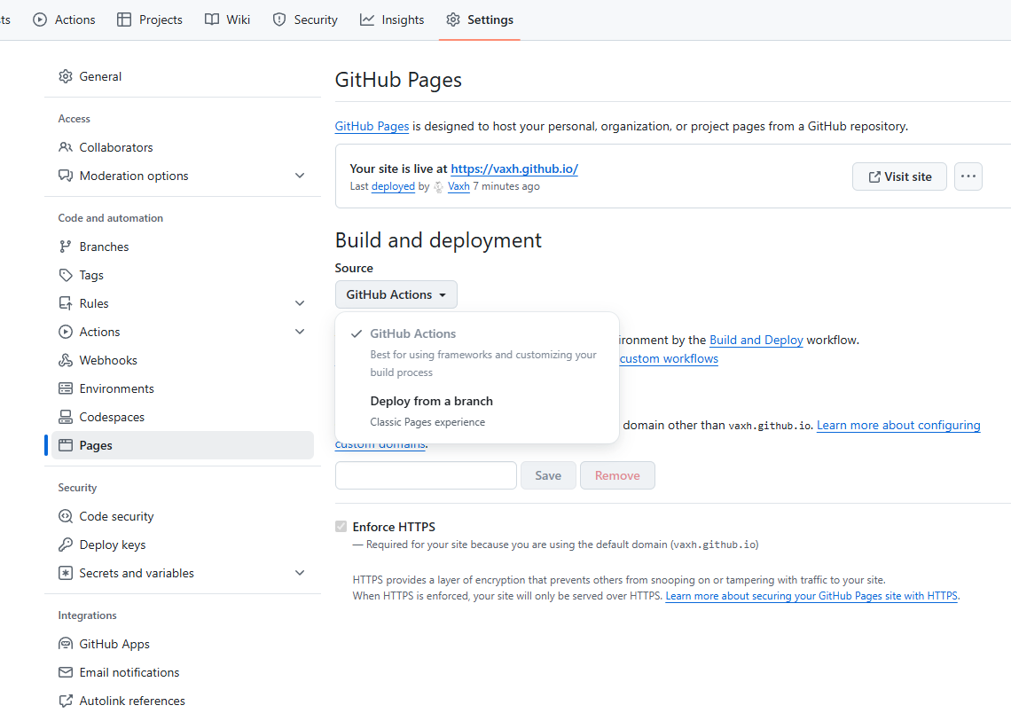Click the Codespaces icon
1011x721 pixels.
(x=65, y=417)
